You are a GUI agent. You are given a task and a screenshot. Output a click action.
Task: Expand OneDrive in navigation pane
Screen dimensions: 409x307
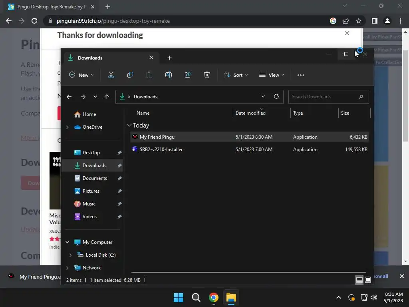[67, 127]
